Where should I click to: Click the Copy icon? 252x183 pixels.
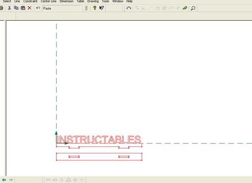pos(16,8)
